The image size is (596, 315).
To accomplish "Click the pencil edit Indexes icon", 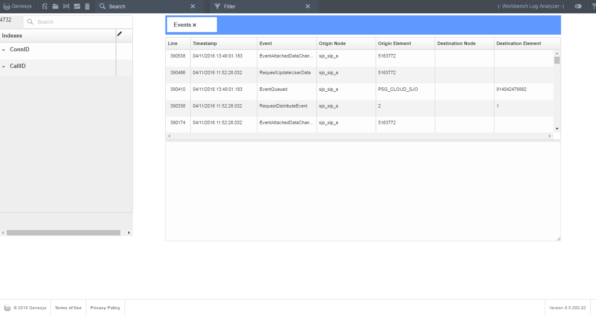I will [x=119, y=34].
